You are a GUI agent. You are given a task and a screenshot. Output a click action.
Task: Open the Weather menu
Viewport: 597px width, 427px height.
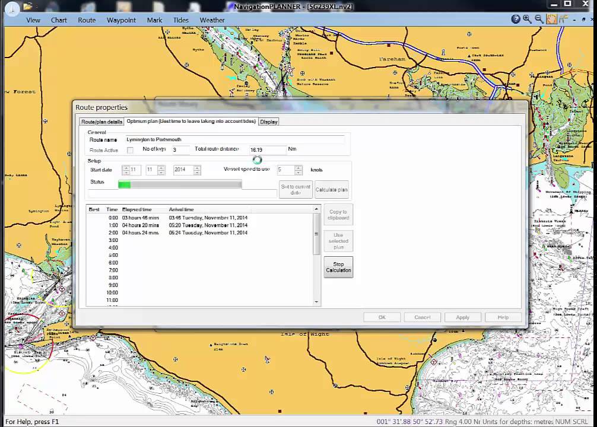pos(212,20)
